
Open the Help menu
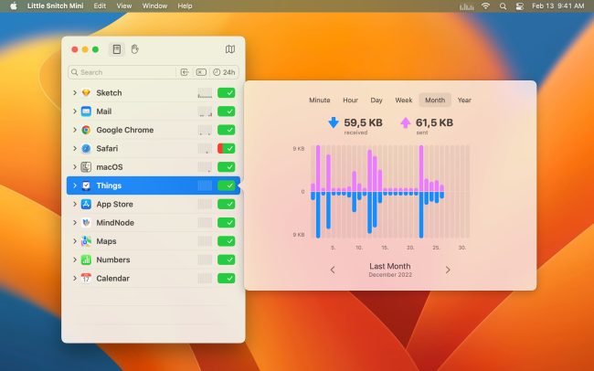coord(185,6)
